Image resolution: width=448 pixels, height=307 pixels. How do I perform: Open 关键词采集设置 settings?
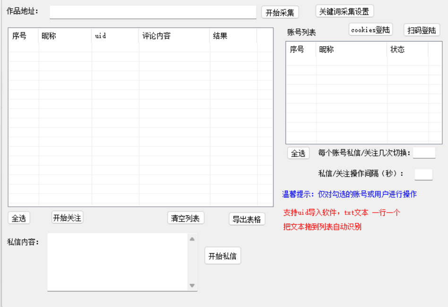click(344, 12)
